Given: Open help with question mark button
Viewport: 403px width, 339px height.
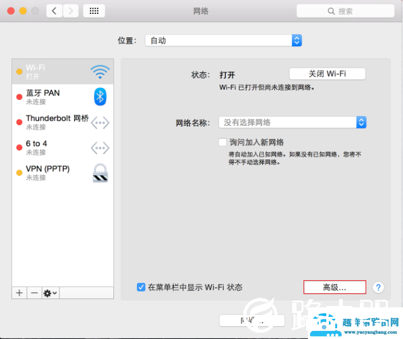Looking at the screenshot, I should pos(378,287).
